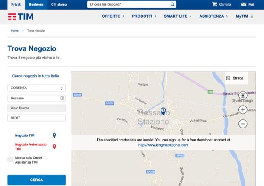Click the E90 road badge on map
The height and width of the screenshot is (186, 264).
tap(210, 92)
